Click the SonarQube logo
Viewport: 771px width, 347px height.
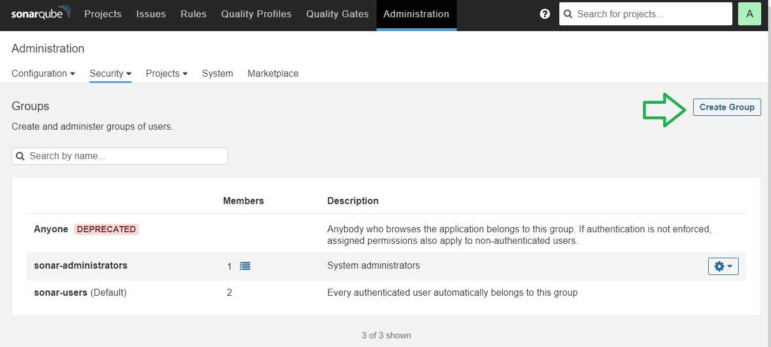pos(41,13)
